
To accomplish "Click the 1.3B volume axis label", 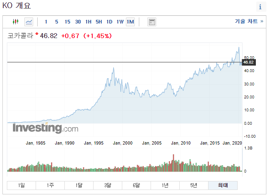I will pyautogui.click(x=248, y=148).
